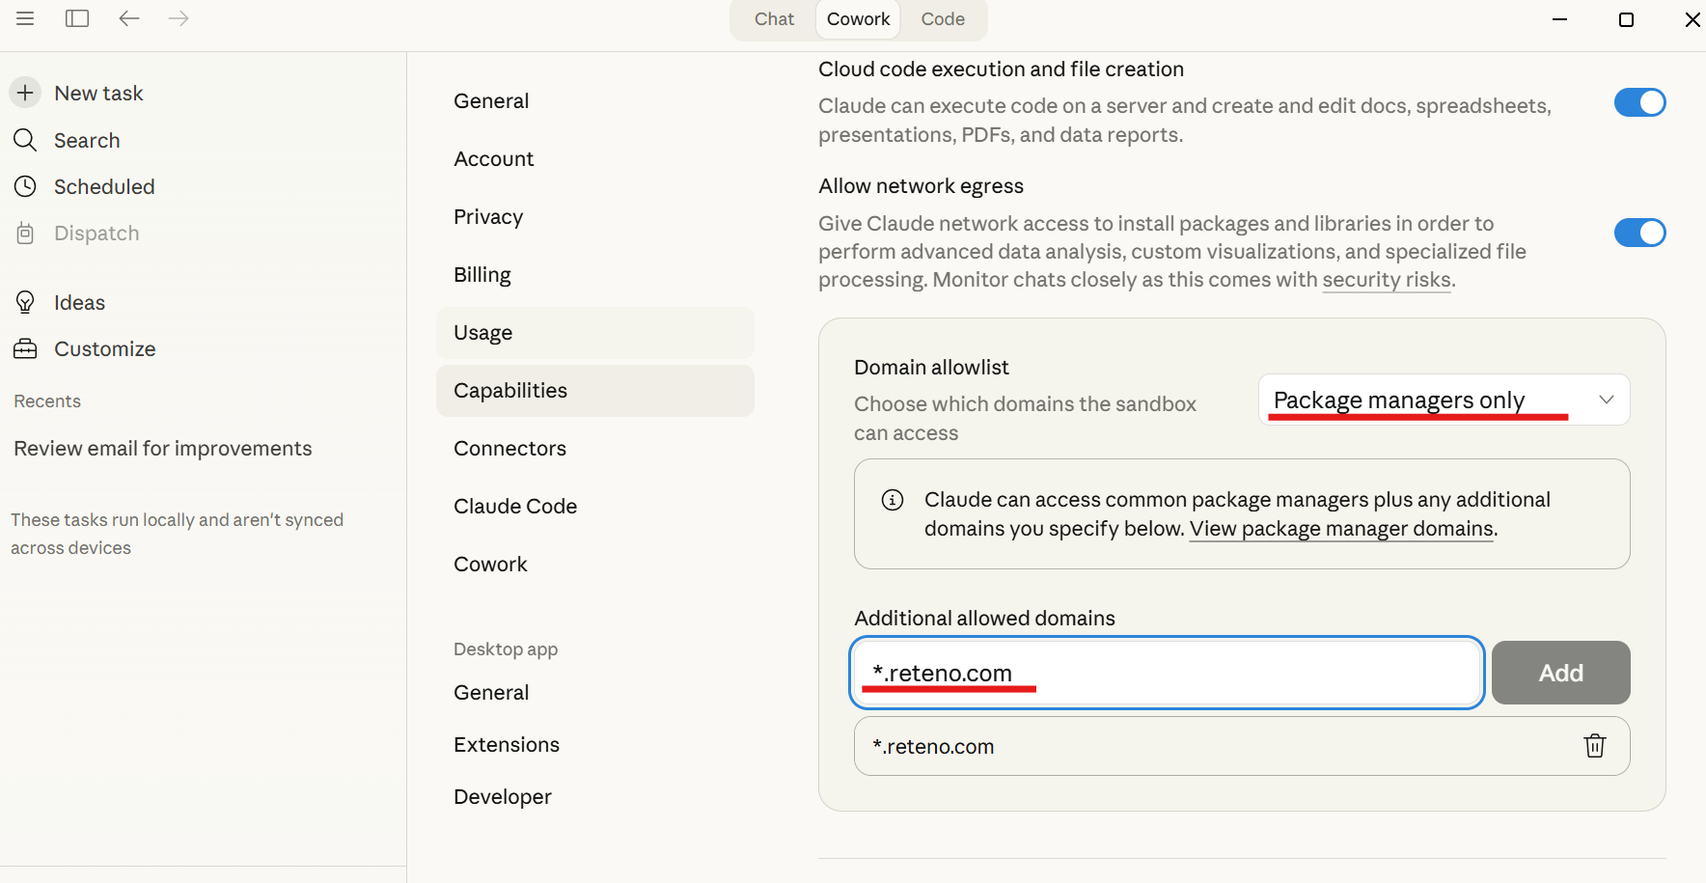The image size is (1706, 883).
Task: Toggle the sidebar panel icon
Action: (x=76, y=17)
